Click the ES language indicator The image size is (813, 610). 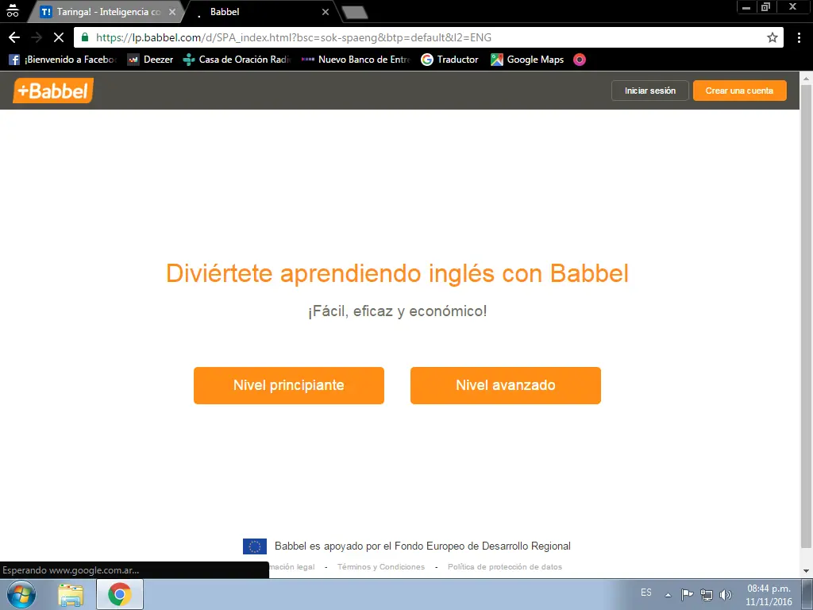[646, 593]
